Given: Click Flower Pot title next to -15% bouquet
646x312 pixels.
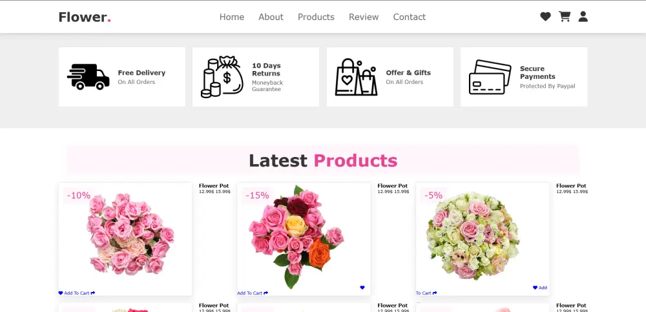Looking at the screenshot, I should point(393,186).
